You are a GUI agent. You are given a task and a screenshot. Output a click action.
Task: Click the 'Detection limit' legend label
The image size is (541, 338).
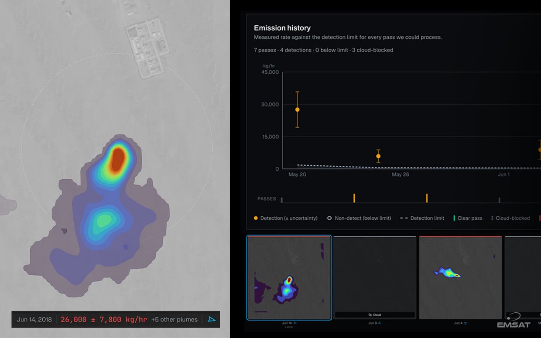(x=427, y=218)
